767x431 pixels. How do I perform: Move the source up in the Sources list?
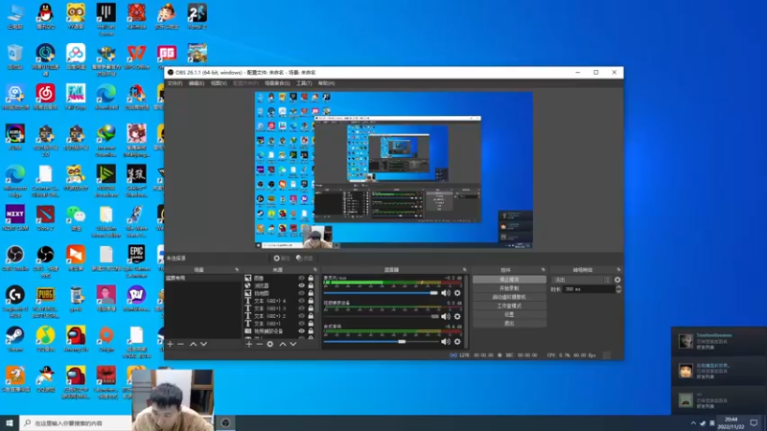pyautogui.click(x=283, y=344)
